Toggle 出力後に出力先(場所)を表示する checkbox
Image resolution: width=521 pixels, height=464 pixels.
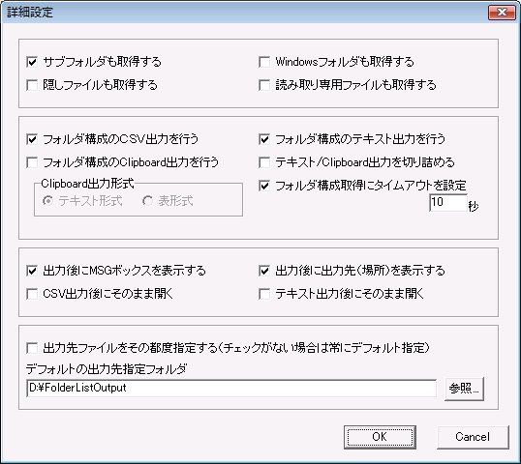click(264, 271)
